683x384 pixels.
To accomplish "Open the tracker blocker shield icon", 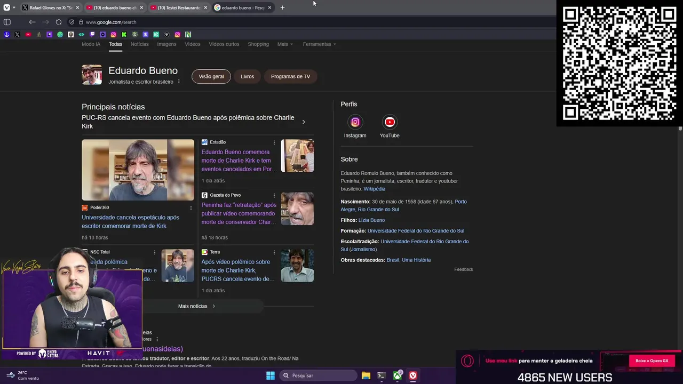I will pyautogui.click(x=72, y=22).
